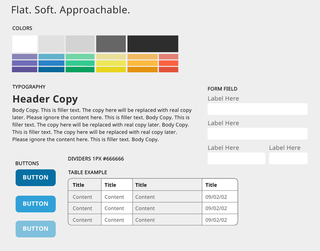Image resolution: width=320 pixels, height=251 pixels.
Task: Pick the darkest orange swatch
Action: click(142, 70)
